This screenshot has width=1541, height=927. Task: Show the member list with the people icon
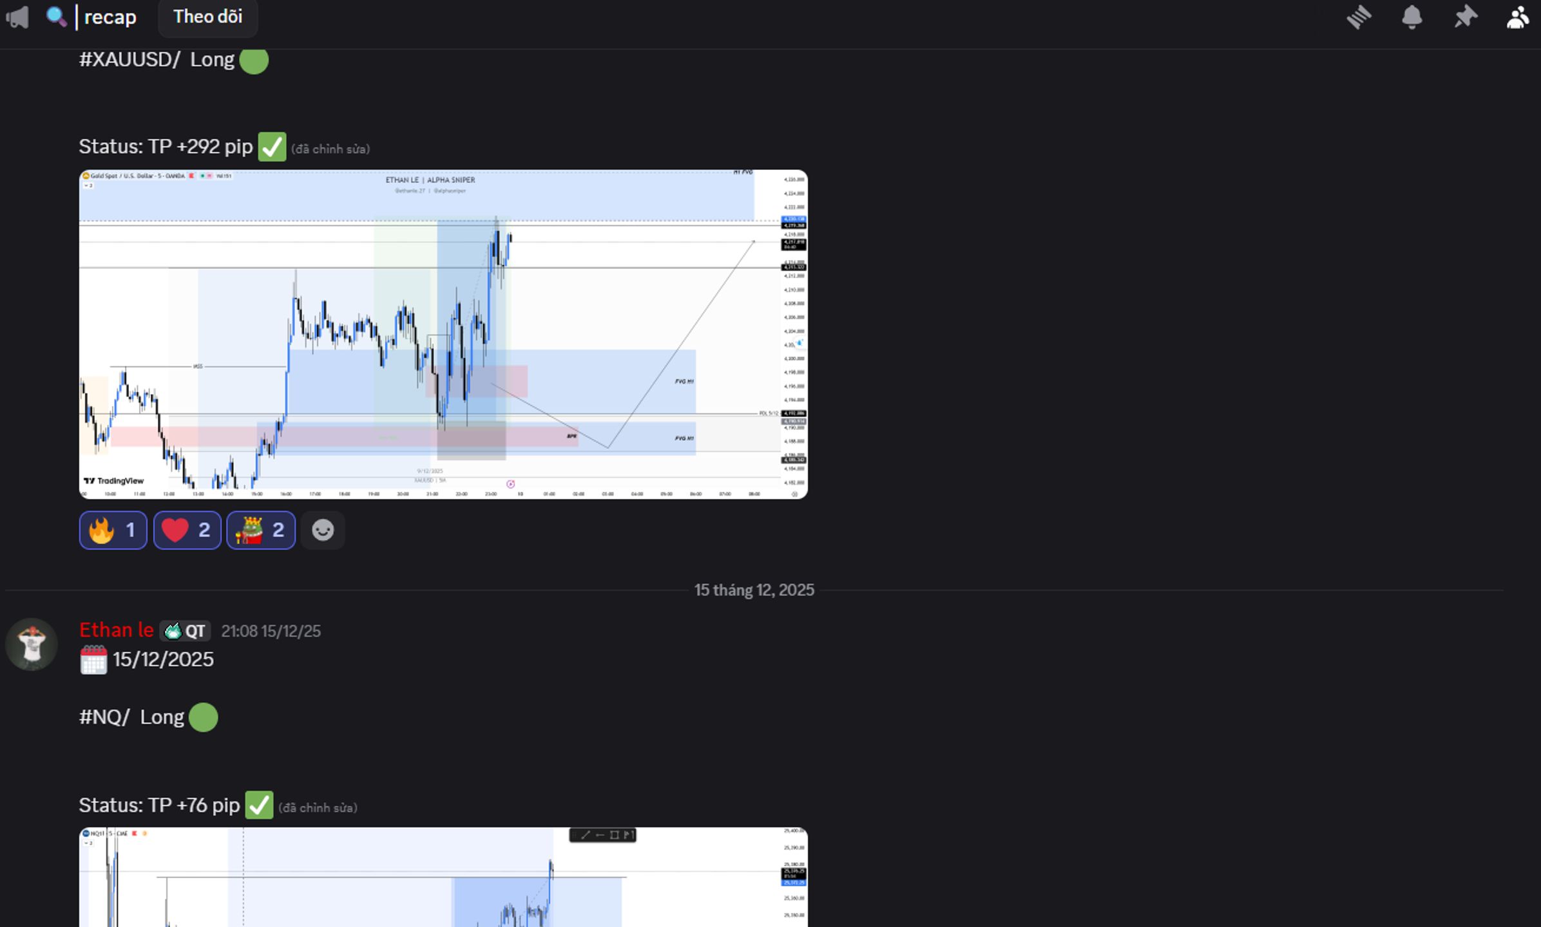pyautogui.click(x=1518, y=17)
